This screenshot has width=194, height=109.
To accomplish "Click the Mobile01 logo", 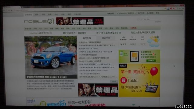I will point(39,21).
